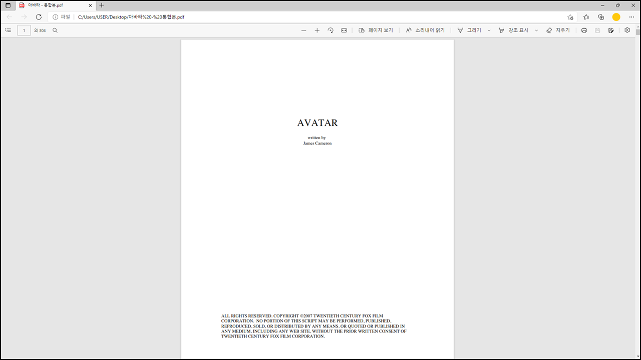Zoom in with the plus icon

coord(317,30)
